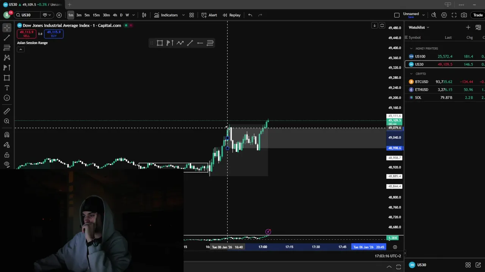The image size is (485, 272).
Task: Select the path tool in floating toolbar
Action: point(180,43)
